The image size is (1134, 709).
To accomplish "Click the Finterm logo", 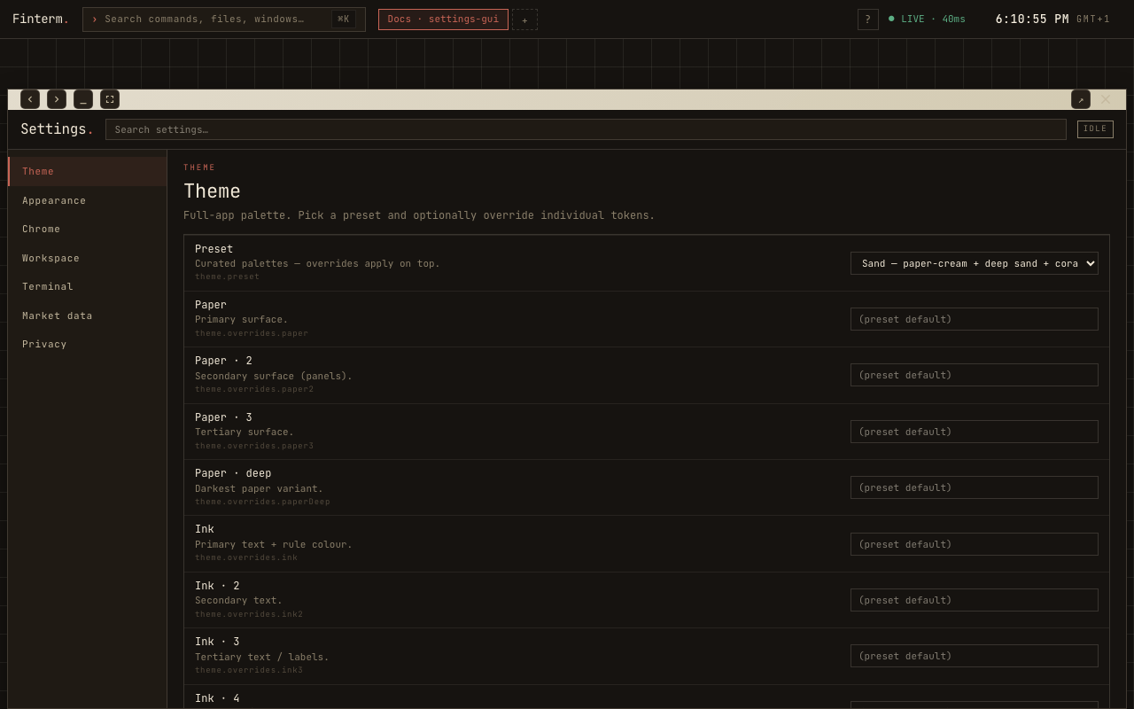I will [41, 19].
